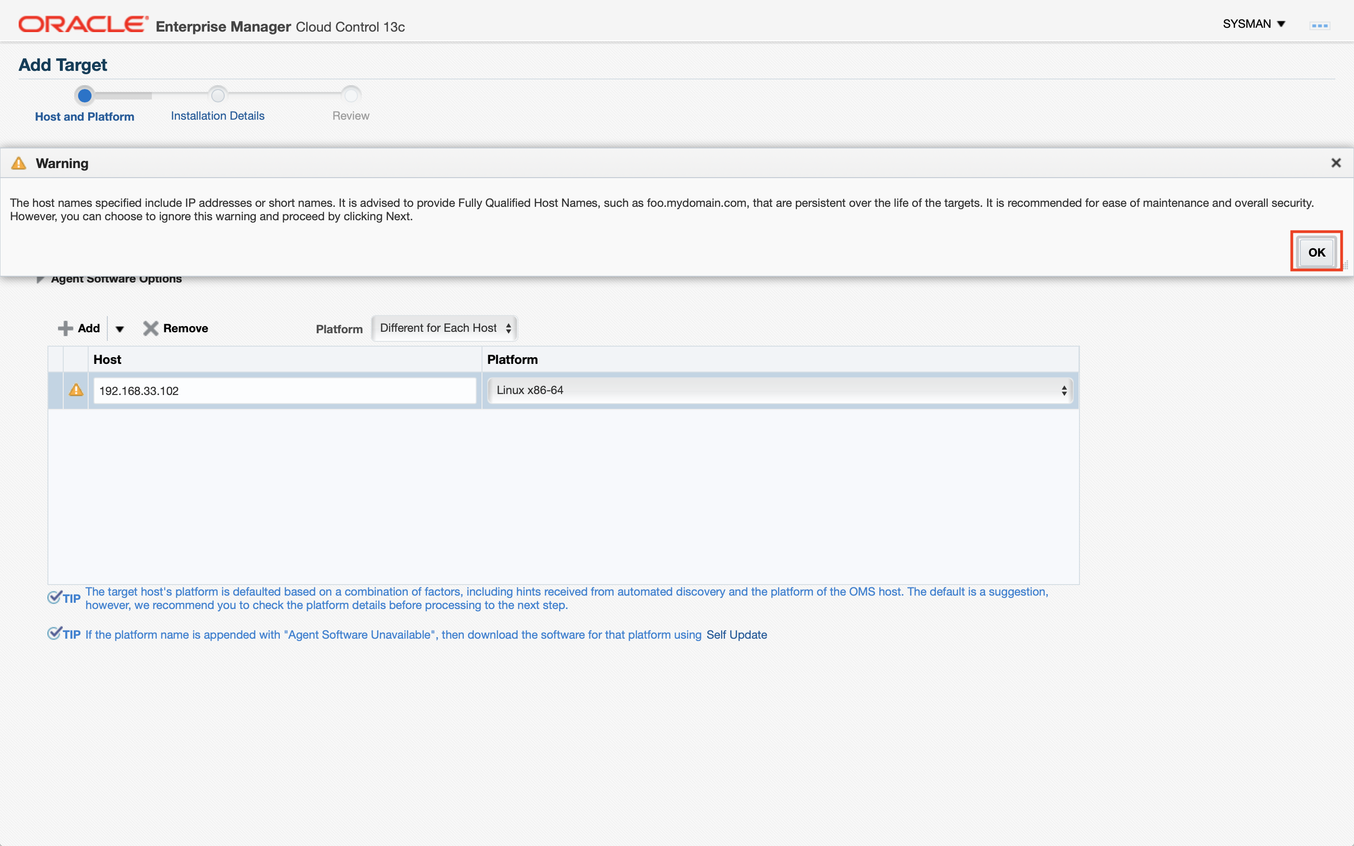Click the Oracle logo
Image resolution: width=1354 pixels, height=846 pixels.
[83, 24]
